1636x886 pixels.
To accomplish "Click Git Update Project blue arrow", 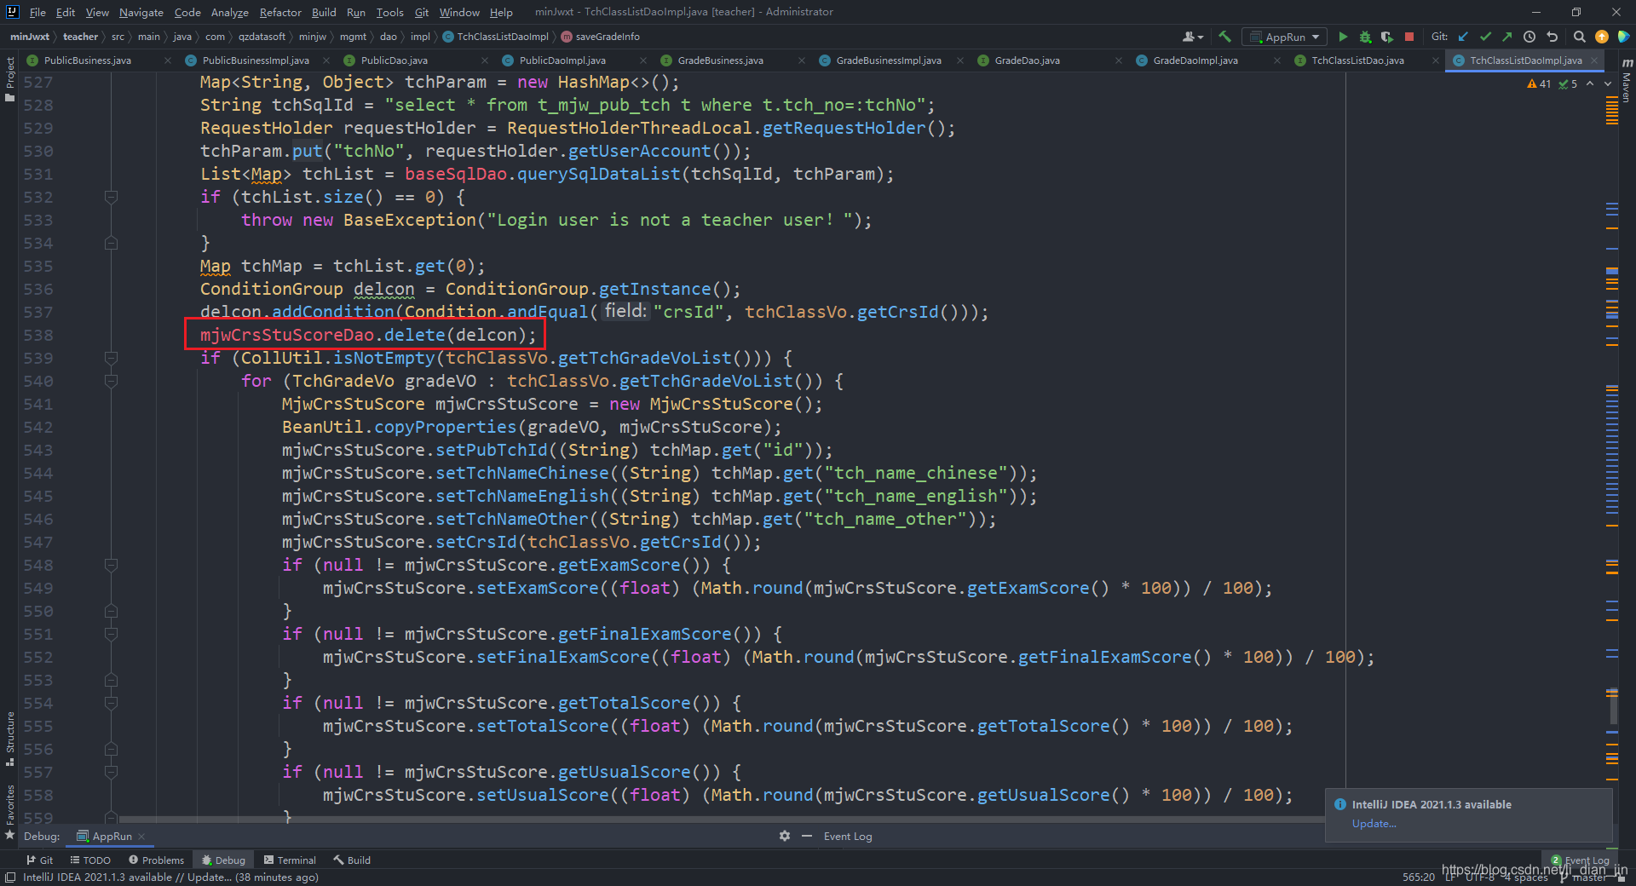I will [1463, 37].
